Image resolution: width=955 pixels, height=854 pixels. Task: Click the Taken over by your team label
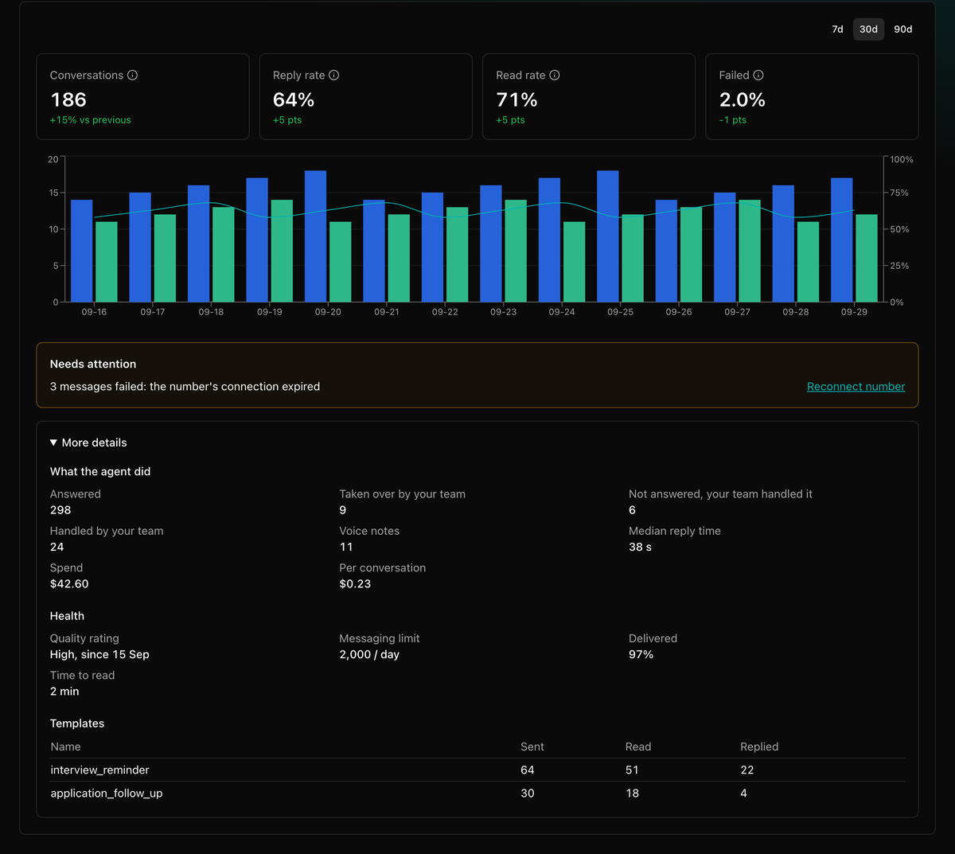[403, 494]
